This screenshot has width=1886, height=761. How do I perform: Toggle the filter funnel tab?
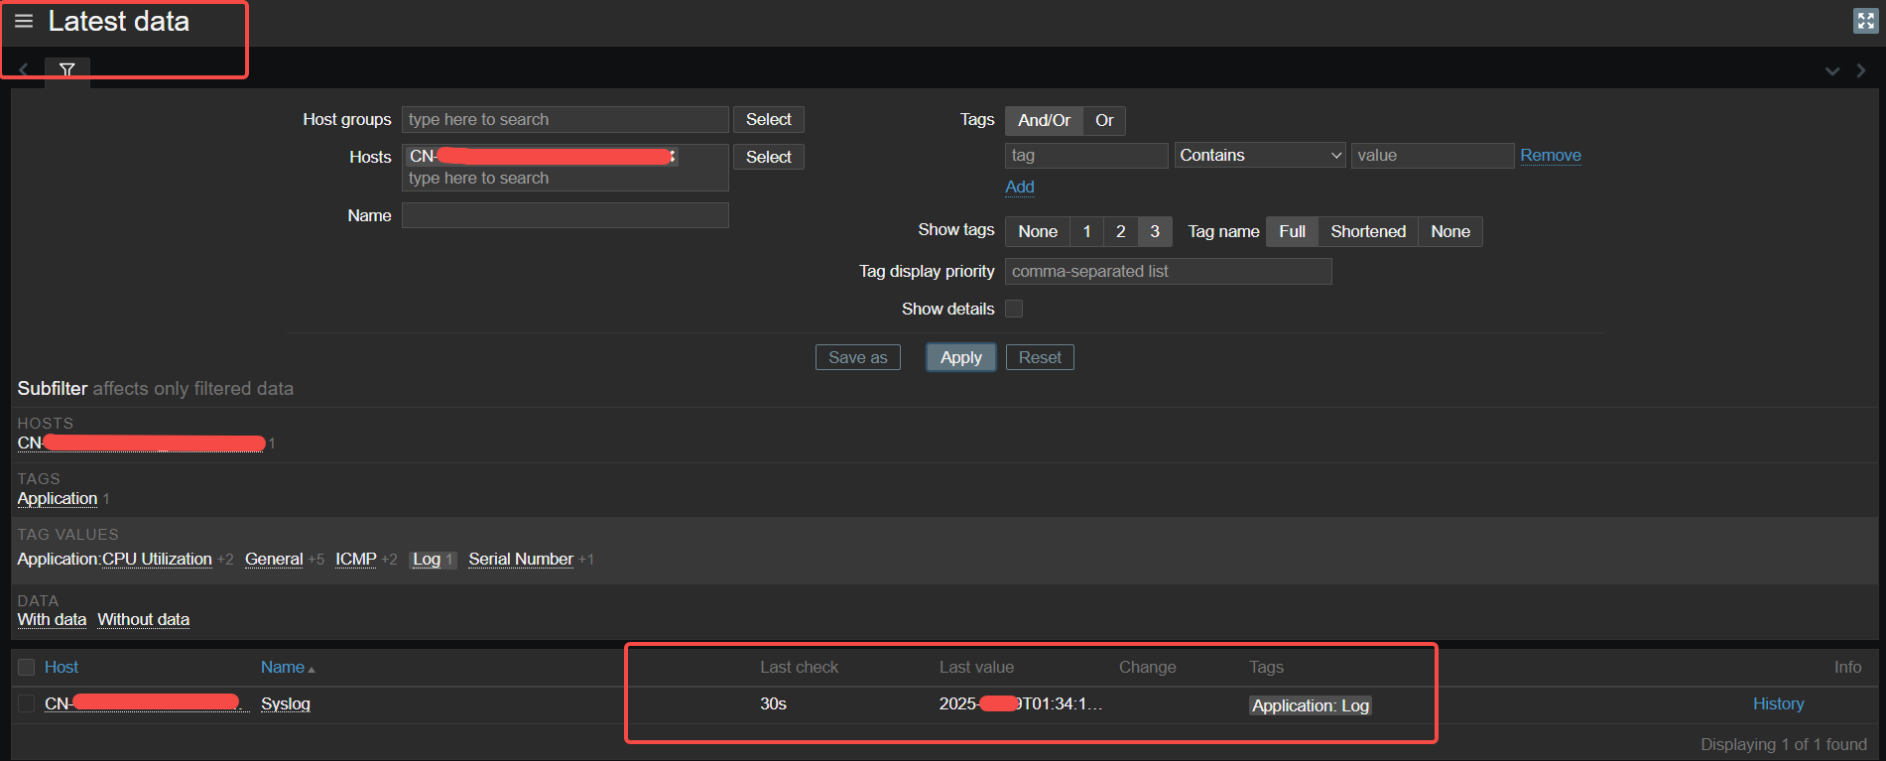click(67, 70)
